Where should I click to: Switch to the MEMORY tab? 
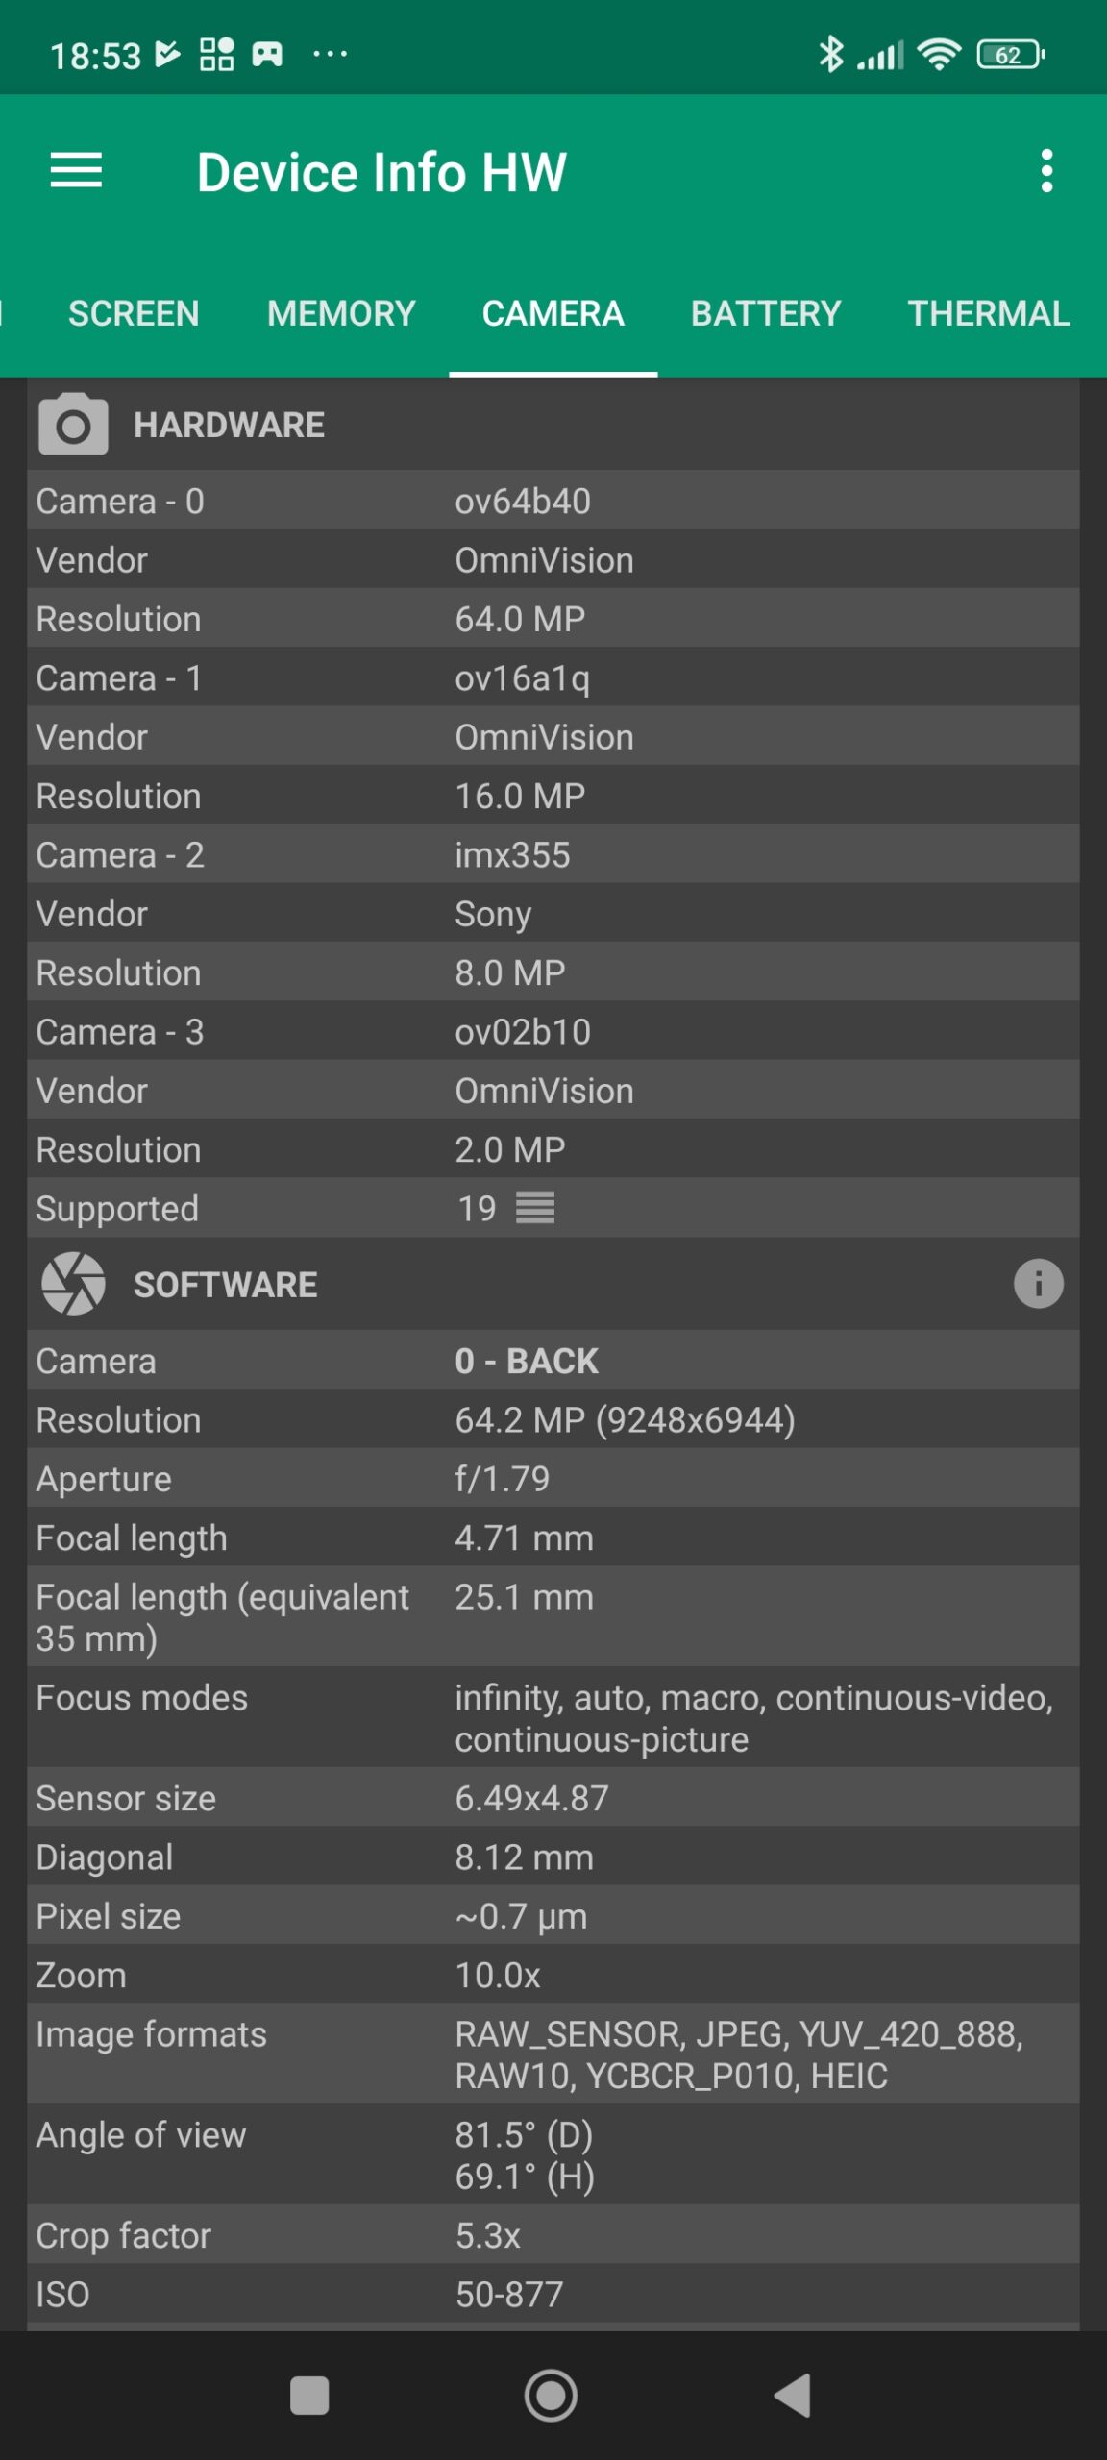coord(341,313)
